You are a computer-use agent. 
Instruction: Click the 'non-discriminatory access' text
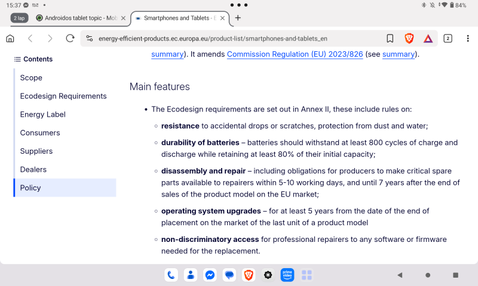click(x=210, y=240)
